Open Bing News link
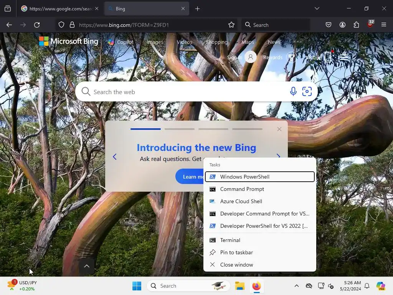This screenshot has width=393, height=295. coord(274,42)
